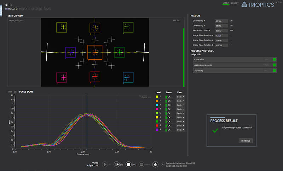The width and height of the screenshot is (283, 171).
Task: Open the View dropdown for label 1
Action: coord(181,96)
